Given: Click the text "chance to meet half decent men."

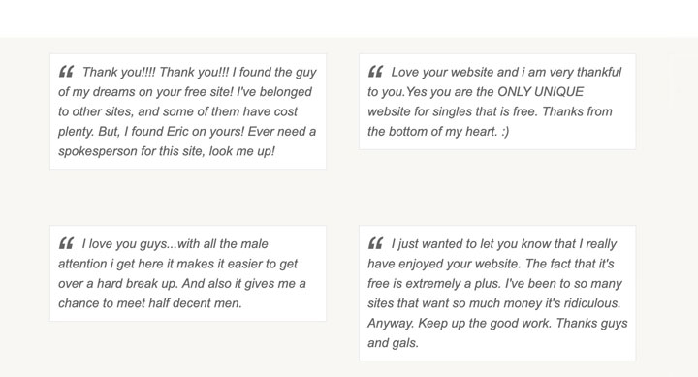Looking at the screenshot, I should pos(150,303).
